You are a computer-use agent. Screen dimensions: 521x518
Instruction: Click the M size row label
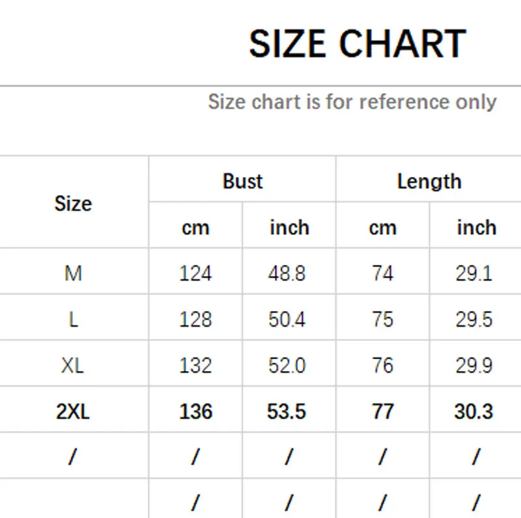(x=73, y=273)
